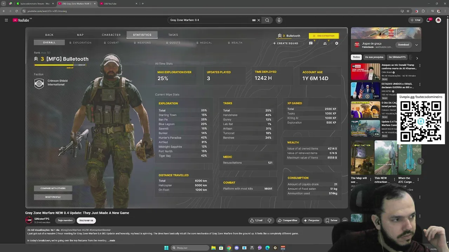Click COMPARE WITH OTHERS button
The height and width of the screenshot is (252, 449).
coord(53,188)
